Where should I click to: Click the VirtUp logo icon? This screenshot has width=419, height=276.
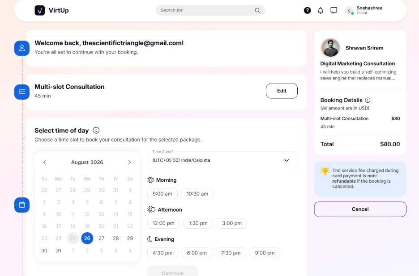(39, 10)
